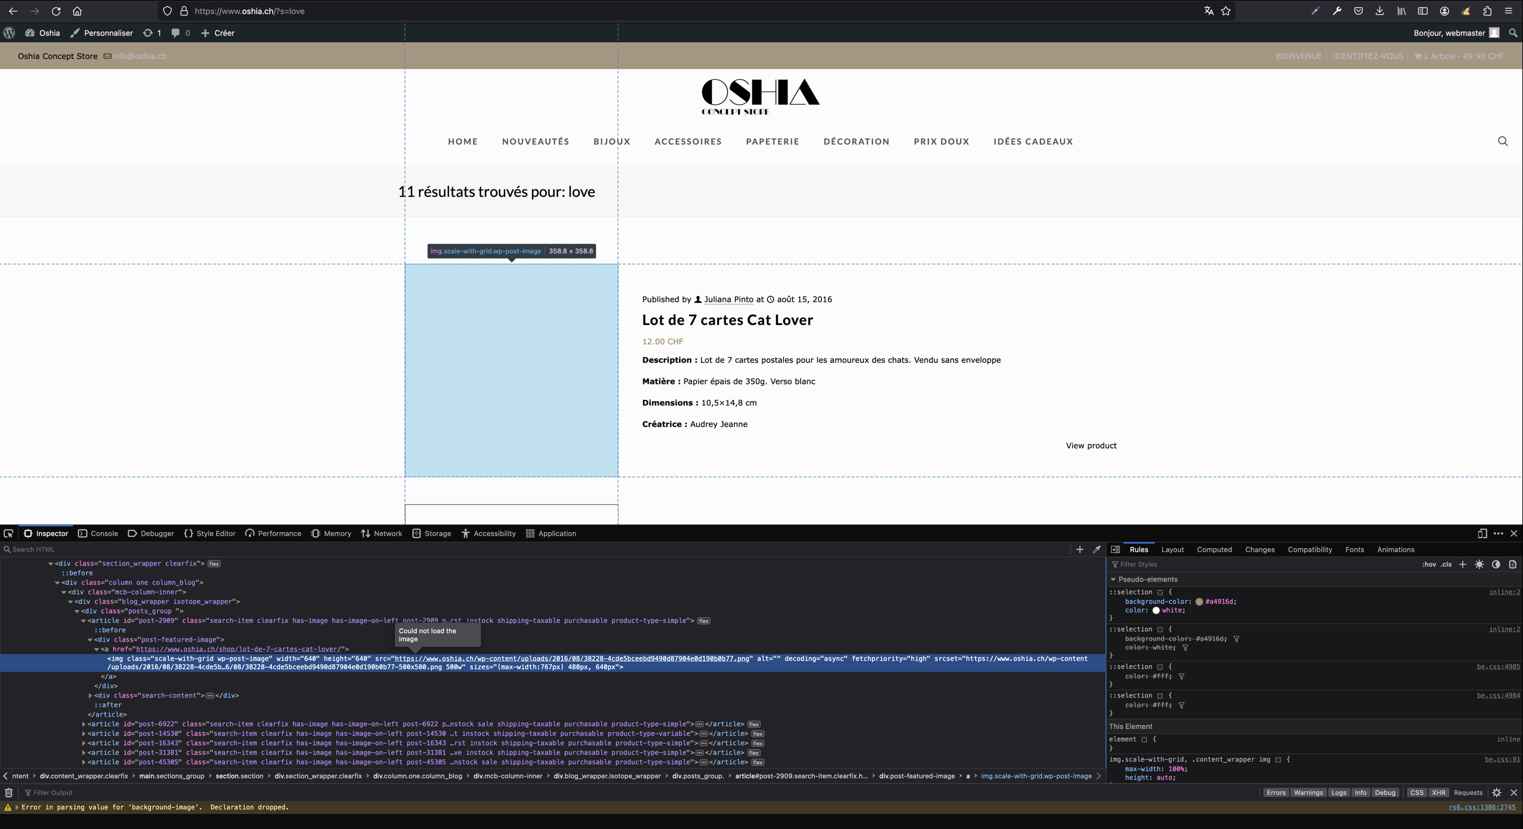Toggle the XHR console filter
Screen dimensions: 1523x829
(x=1438, y=792)
